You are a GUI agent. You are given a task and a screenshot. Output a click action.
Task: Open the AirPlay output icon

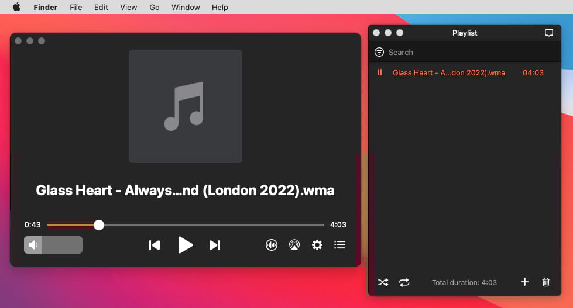pyautogui.click(x=294, y=245)
